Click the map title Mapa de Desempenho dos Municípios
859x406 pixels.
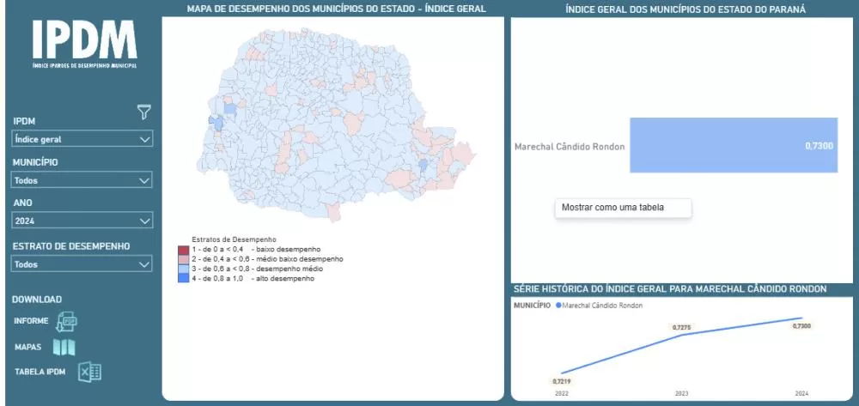coord(336,9)
